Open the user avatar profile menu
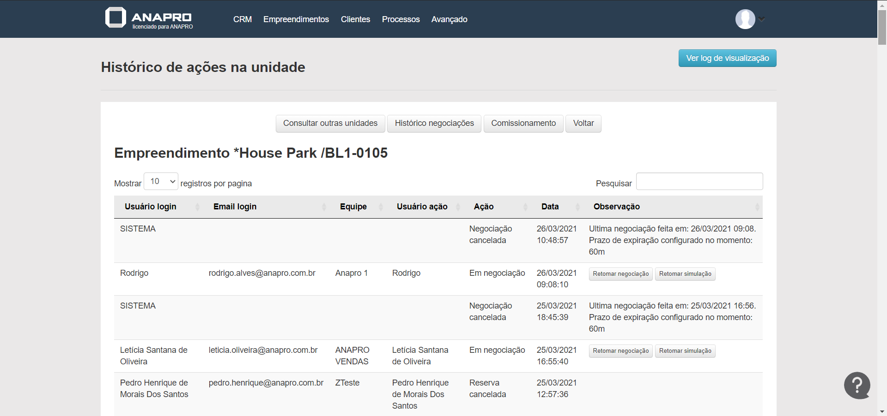 tap(745, 19)
